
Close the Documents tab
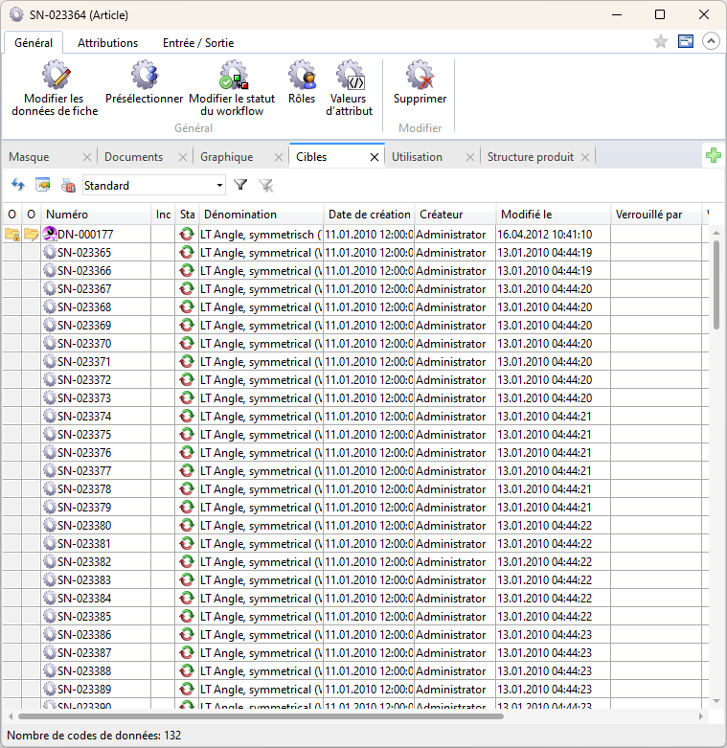[x=181, y=157]
